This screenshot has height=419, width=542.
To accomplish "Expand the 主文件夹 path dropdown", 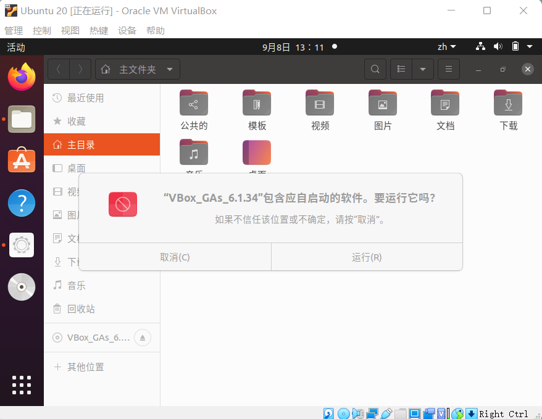I will [x=170, y=69].
